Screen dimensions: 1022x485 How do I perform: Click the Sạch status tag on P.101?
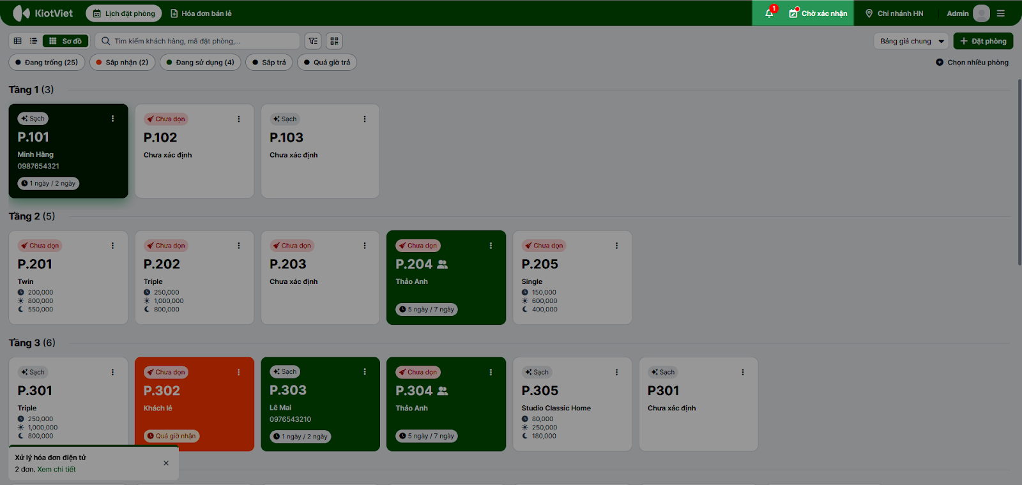33,119
